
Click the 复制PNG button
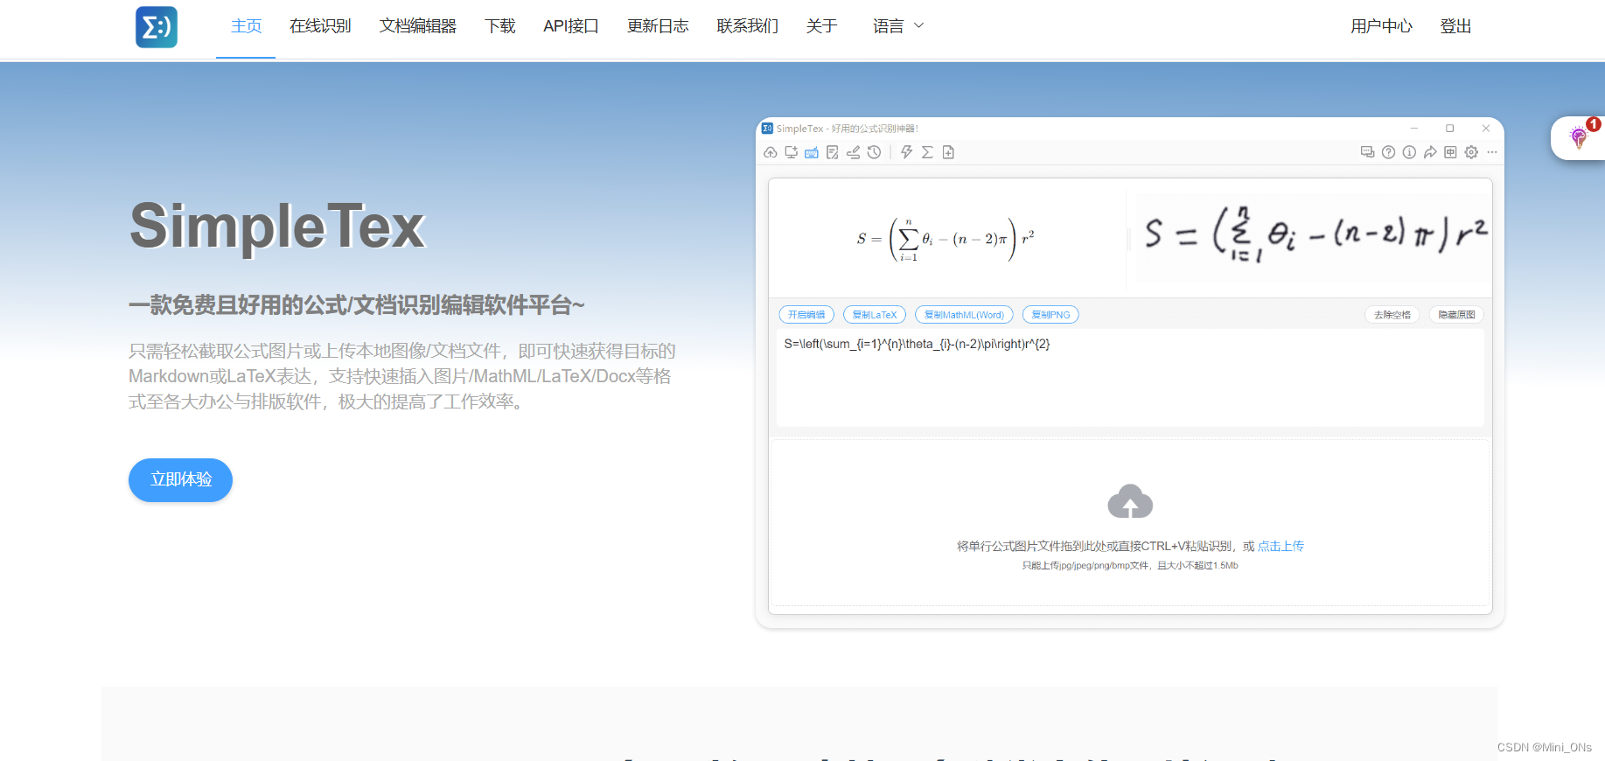[x=1050, y=315]
